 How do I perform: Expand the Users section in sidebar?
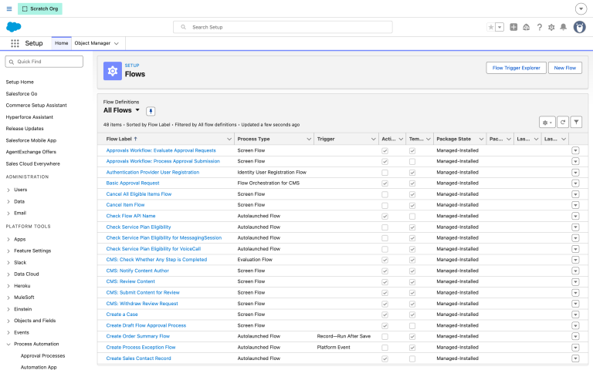(8, 190)
